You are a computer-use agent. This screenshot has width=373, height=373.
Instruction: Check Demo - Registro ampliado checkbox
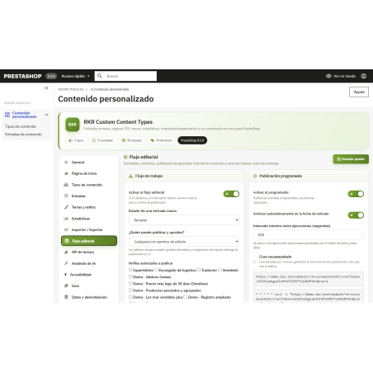pyautogui.click(x=186, y=297)
